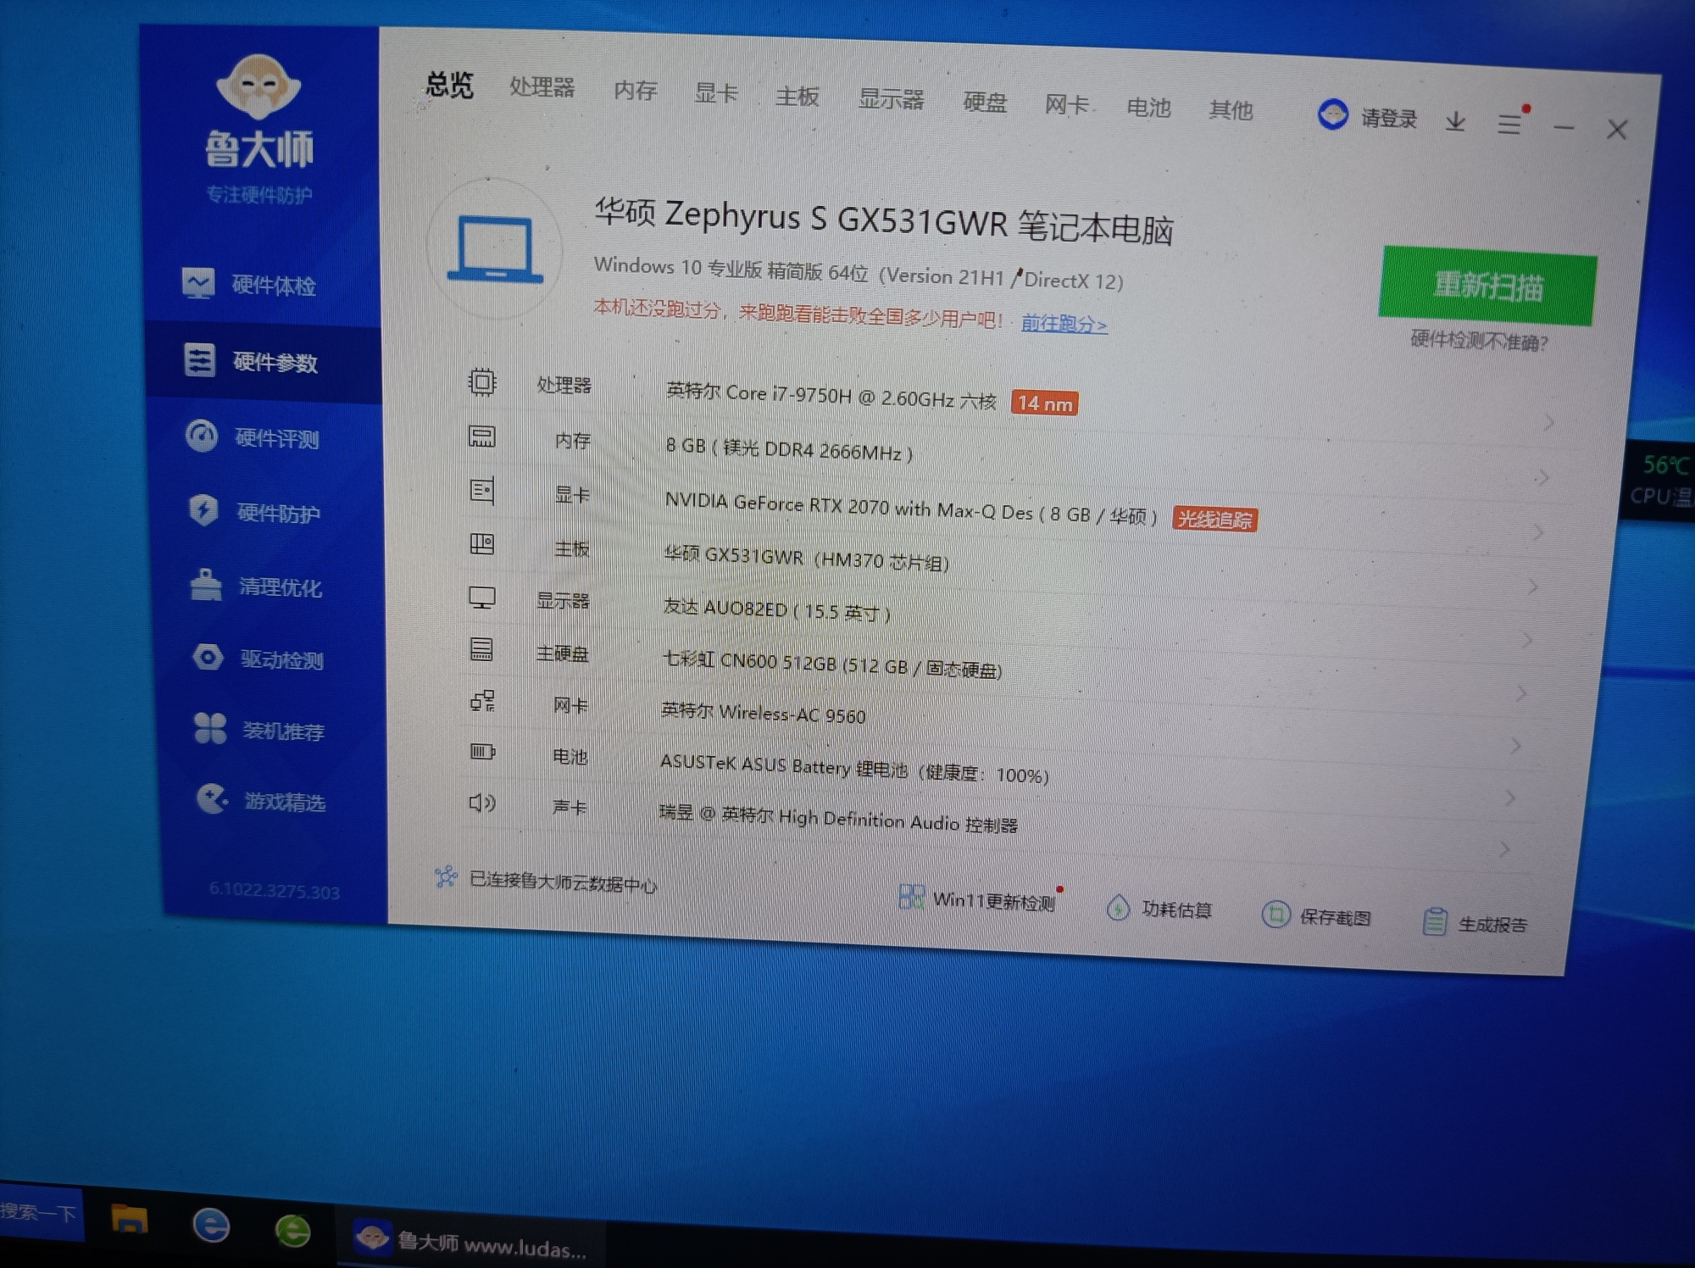The width and height of the screenshot is (1695, 1268).
Task: Expand the 主硬盘 row chevron
Action: point(1522,693)
